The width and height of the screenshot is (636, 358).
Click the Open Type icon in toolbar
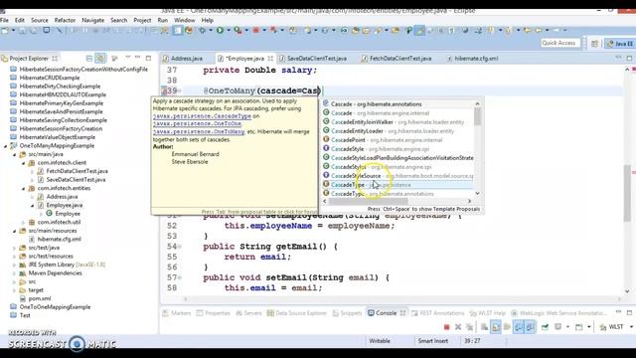[356, 30]
